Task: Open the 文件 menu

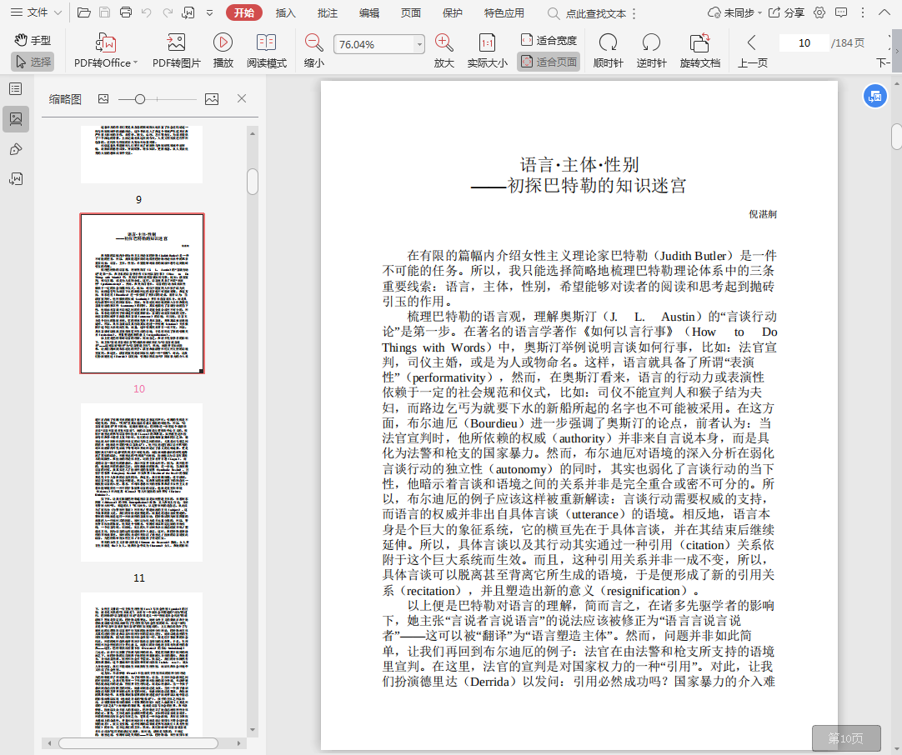Action: click(x=36, y=12)
